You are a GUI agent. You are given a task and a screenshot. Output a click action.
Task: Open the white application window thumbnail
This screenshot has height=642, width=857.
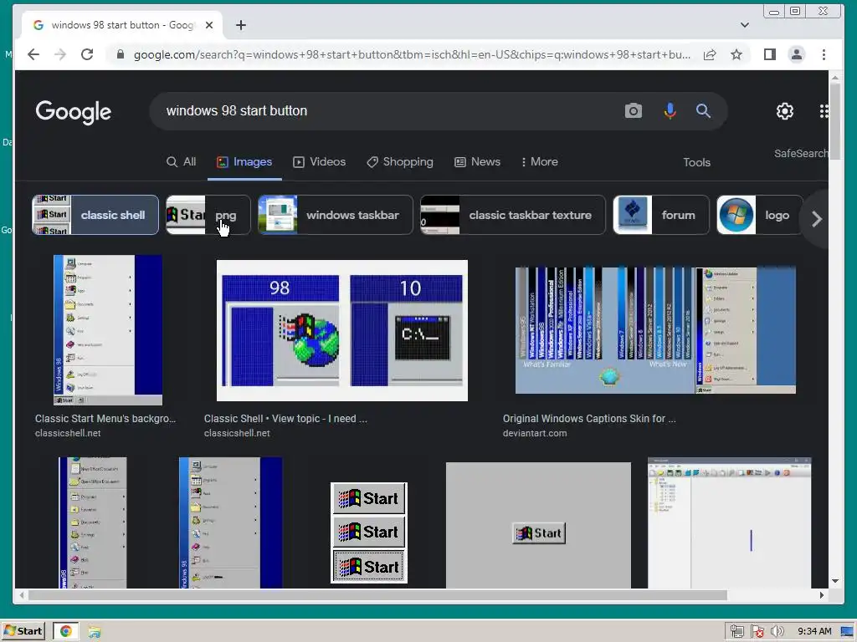tap(729, 523)
